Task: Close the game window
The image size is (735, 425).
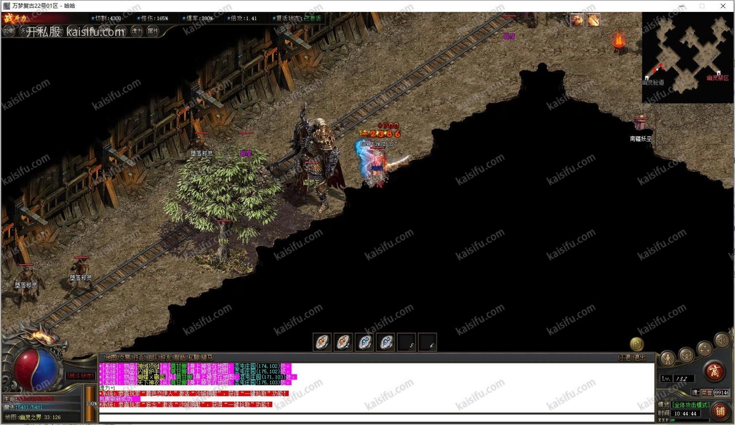Action: click(x=723, y=6)
